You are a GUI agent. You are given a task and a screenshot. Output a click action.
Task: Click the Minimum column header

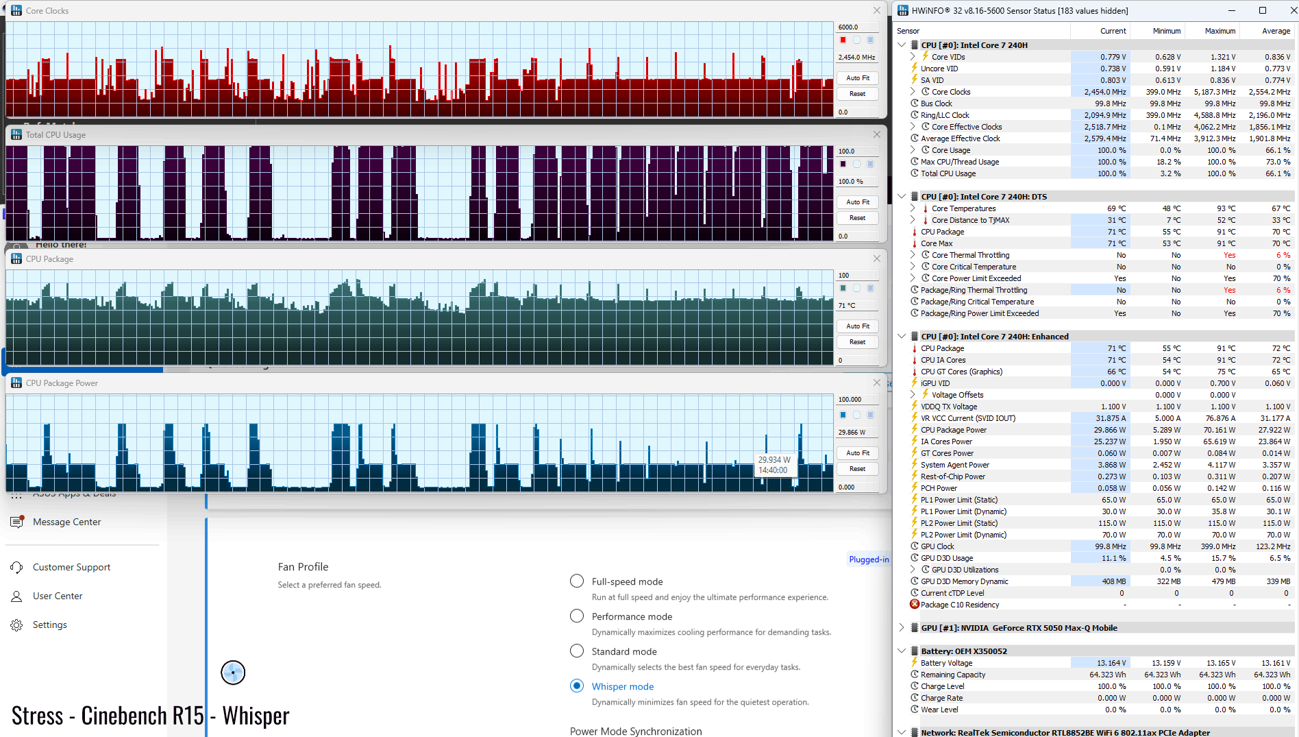[1157, 31]
